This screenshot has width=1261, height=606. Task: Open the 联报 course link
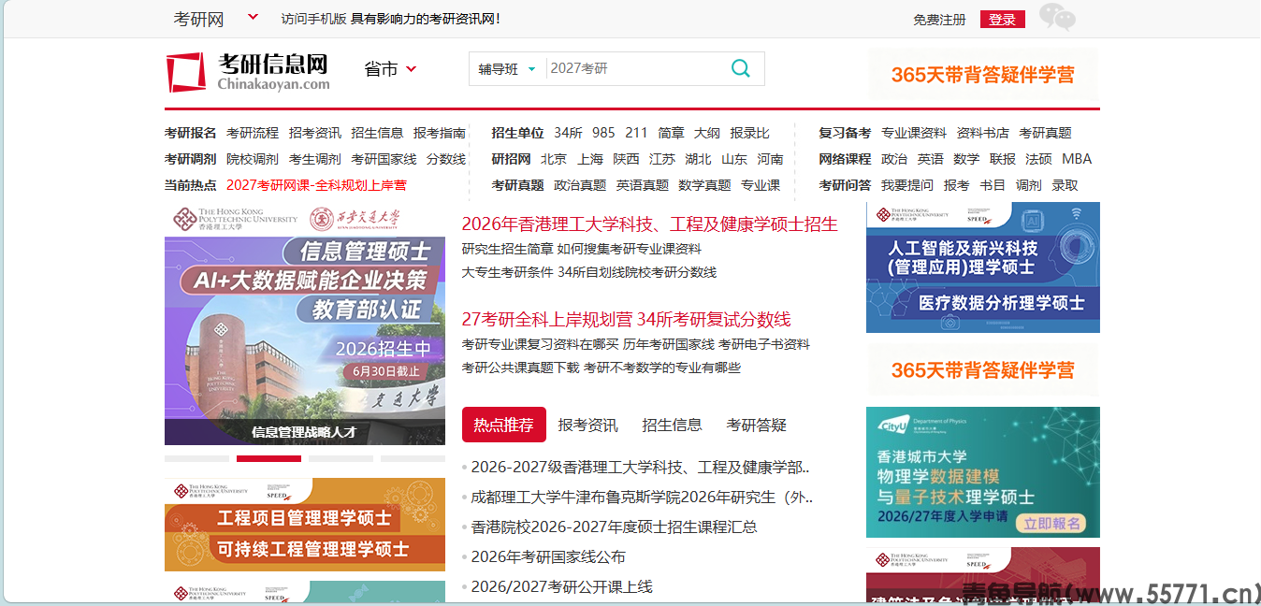point(1003,159)
